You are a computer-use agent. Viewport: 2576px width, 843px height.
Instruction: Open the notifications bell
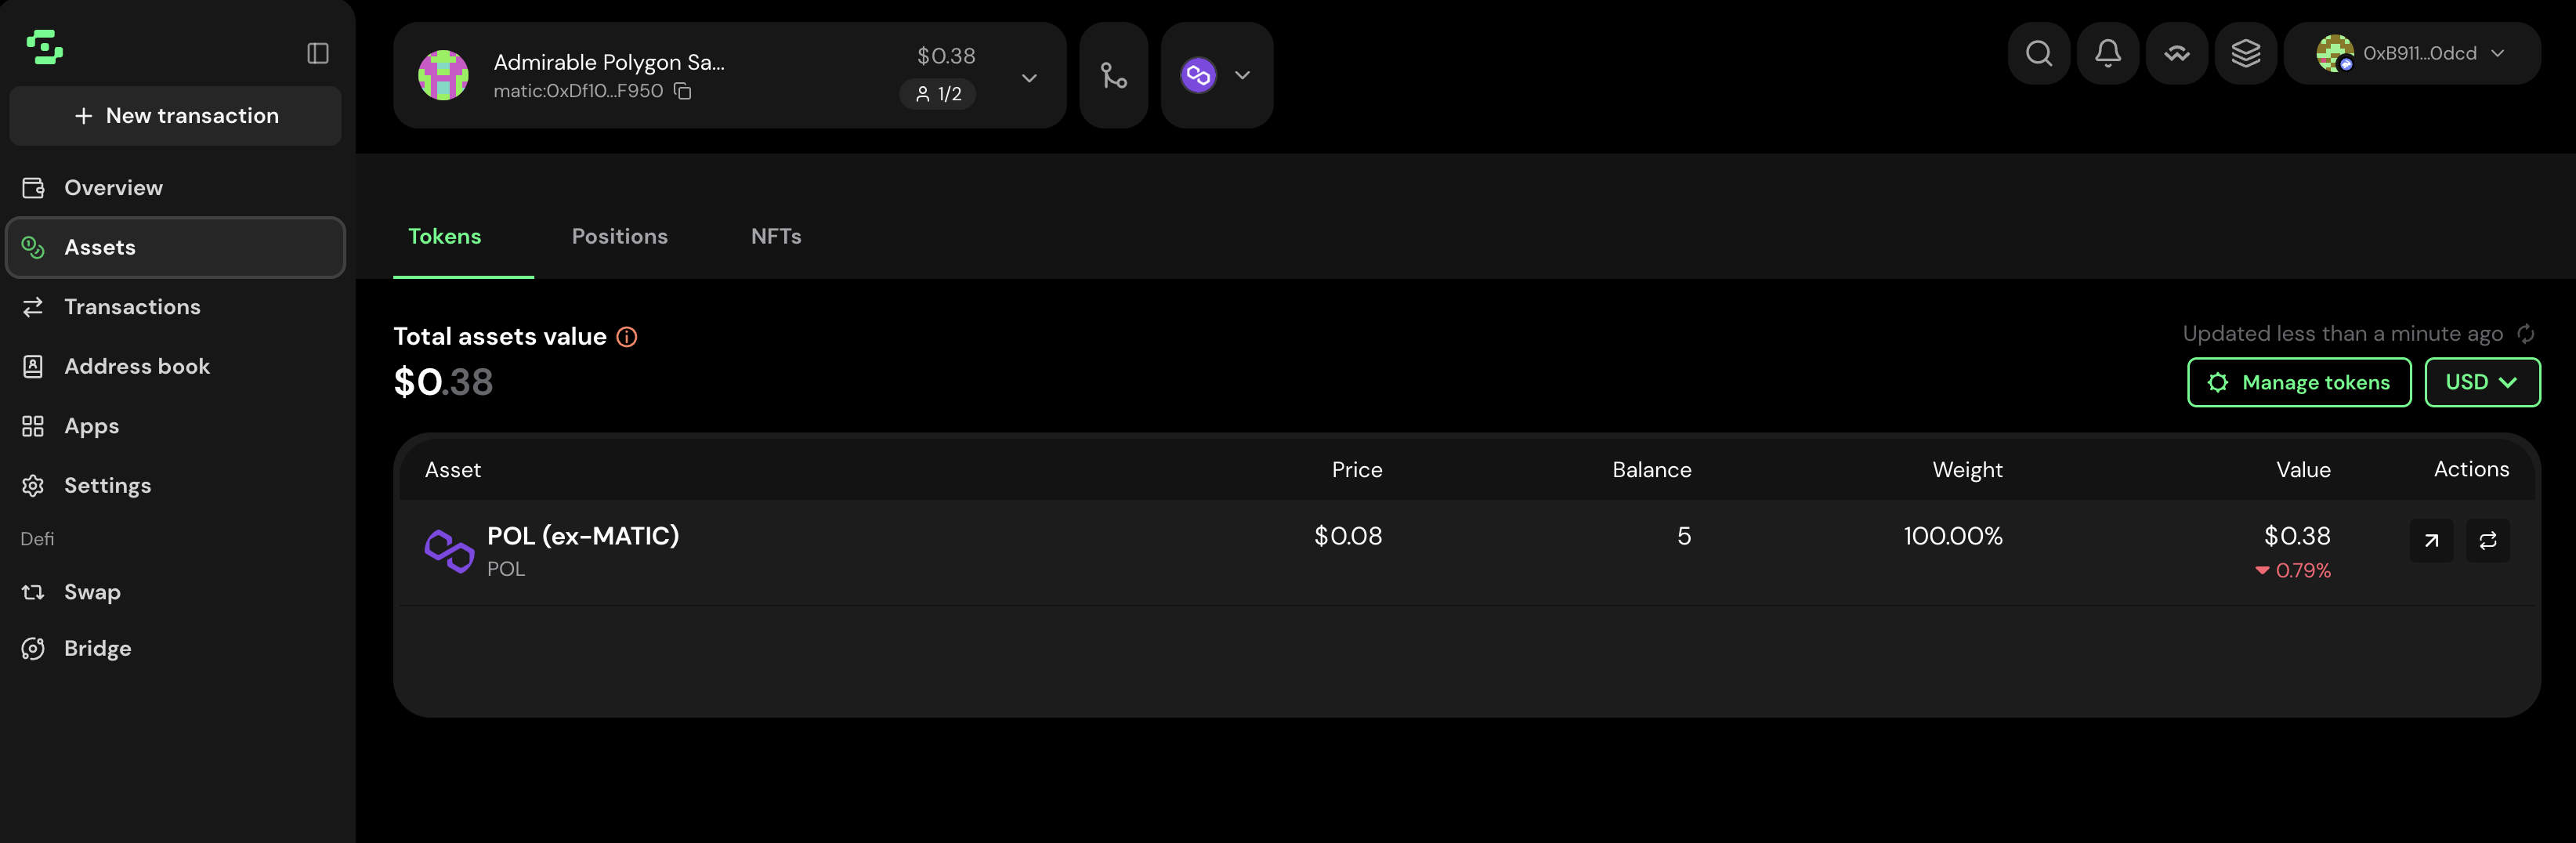[x=2107, y=53]
